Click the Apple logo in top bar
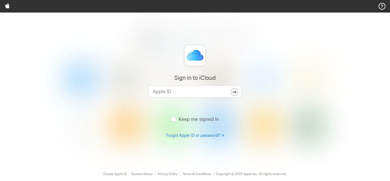This screenshot has height=181, width=390. [7, 6]
